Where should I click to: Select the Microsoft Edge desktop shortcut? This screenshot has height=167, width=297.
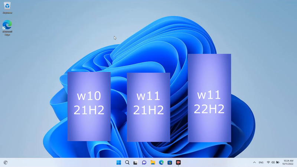[x=7, y=26]
